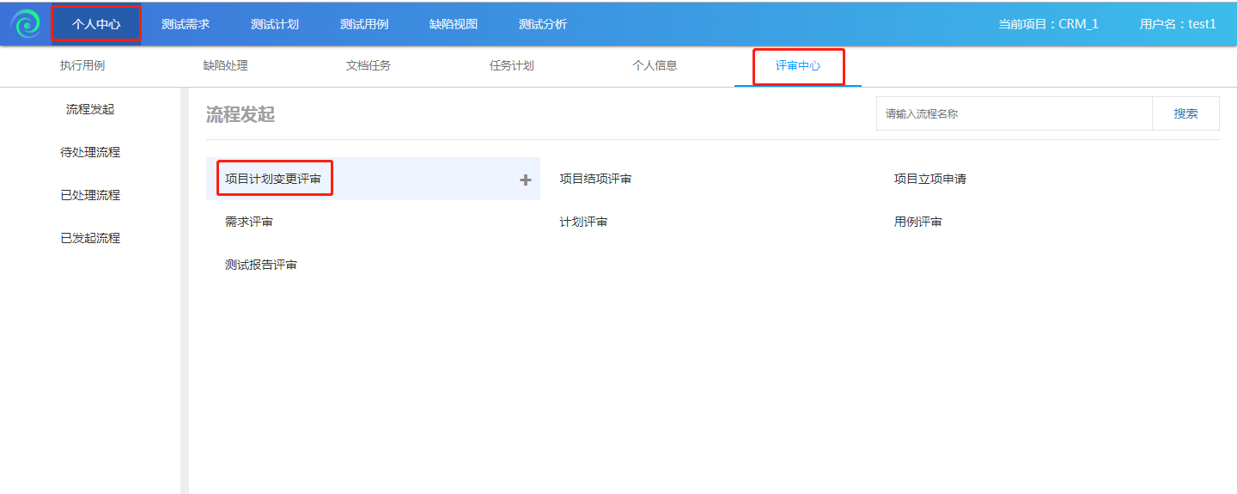
Task: Focus the 请输入流程名称 search field
Action: tap(1014, 113)
